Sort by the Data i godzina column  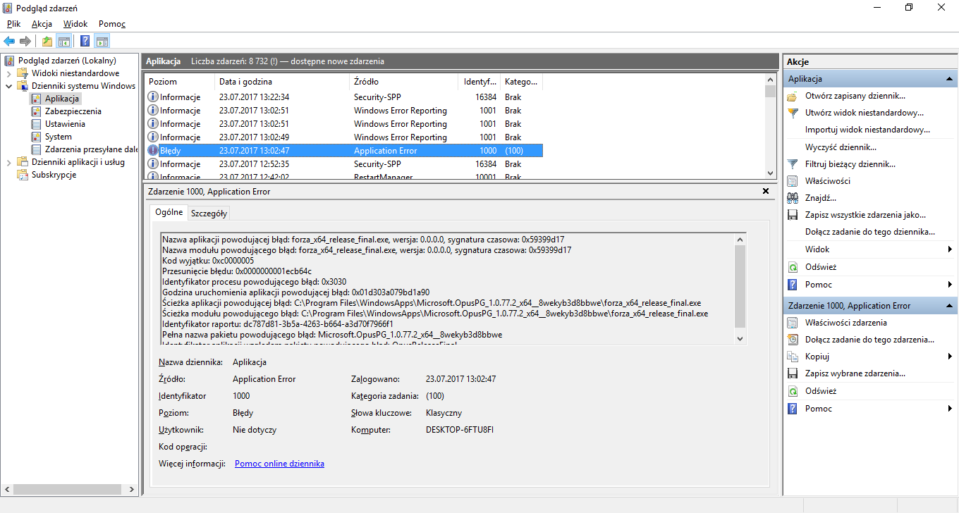pyautogui.click(x=282, y=82)
